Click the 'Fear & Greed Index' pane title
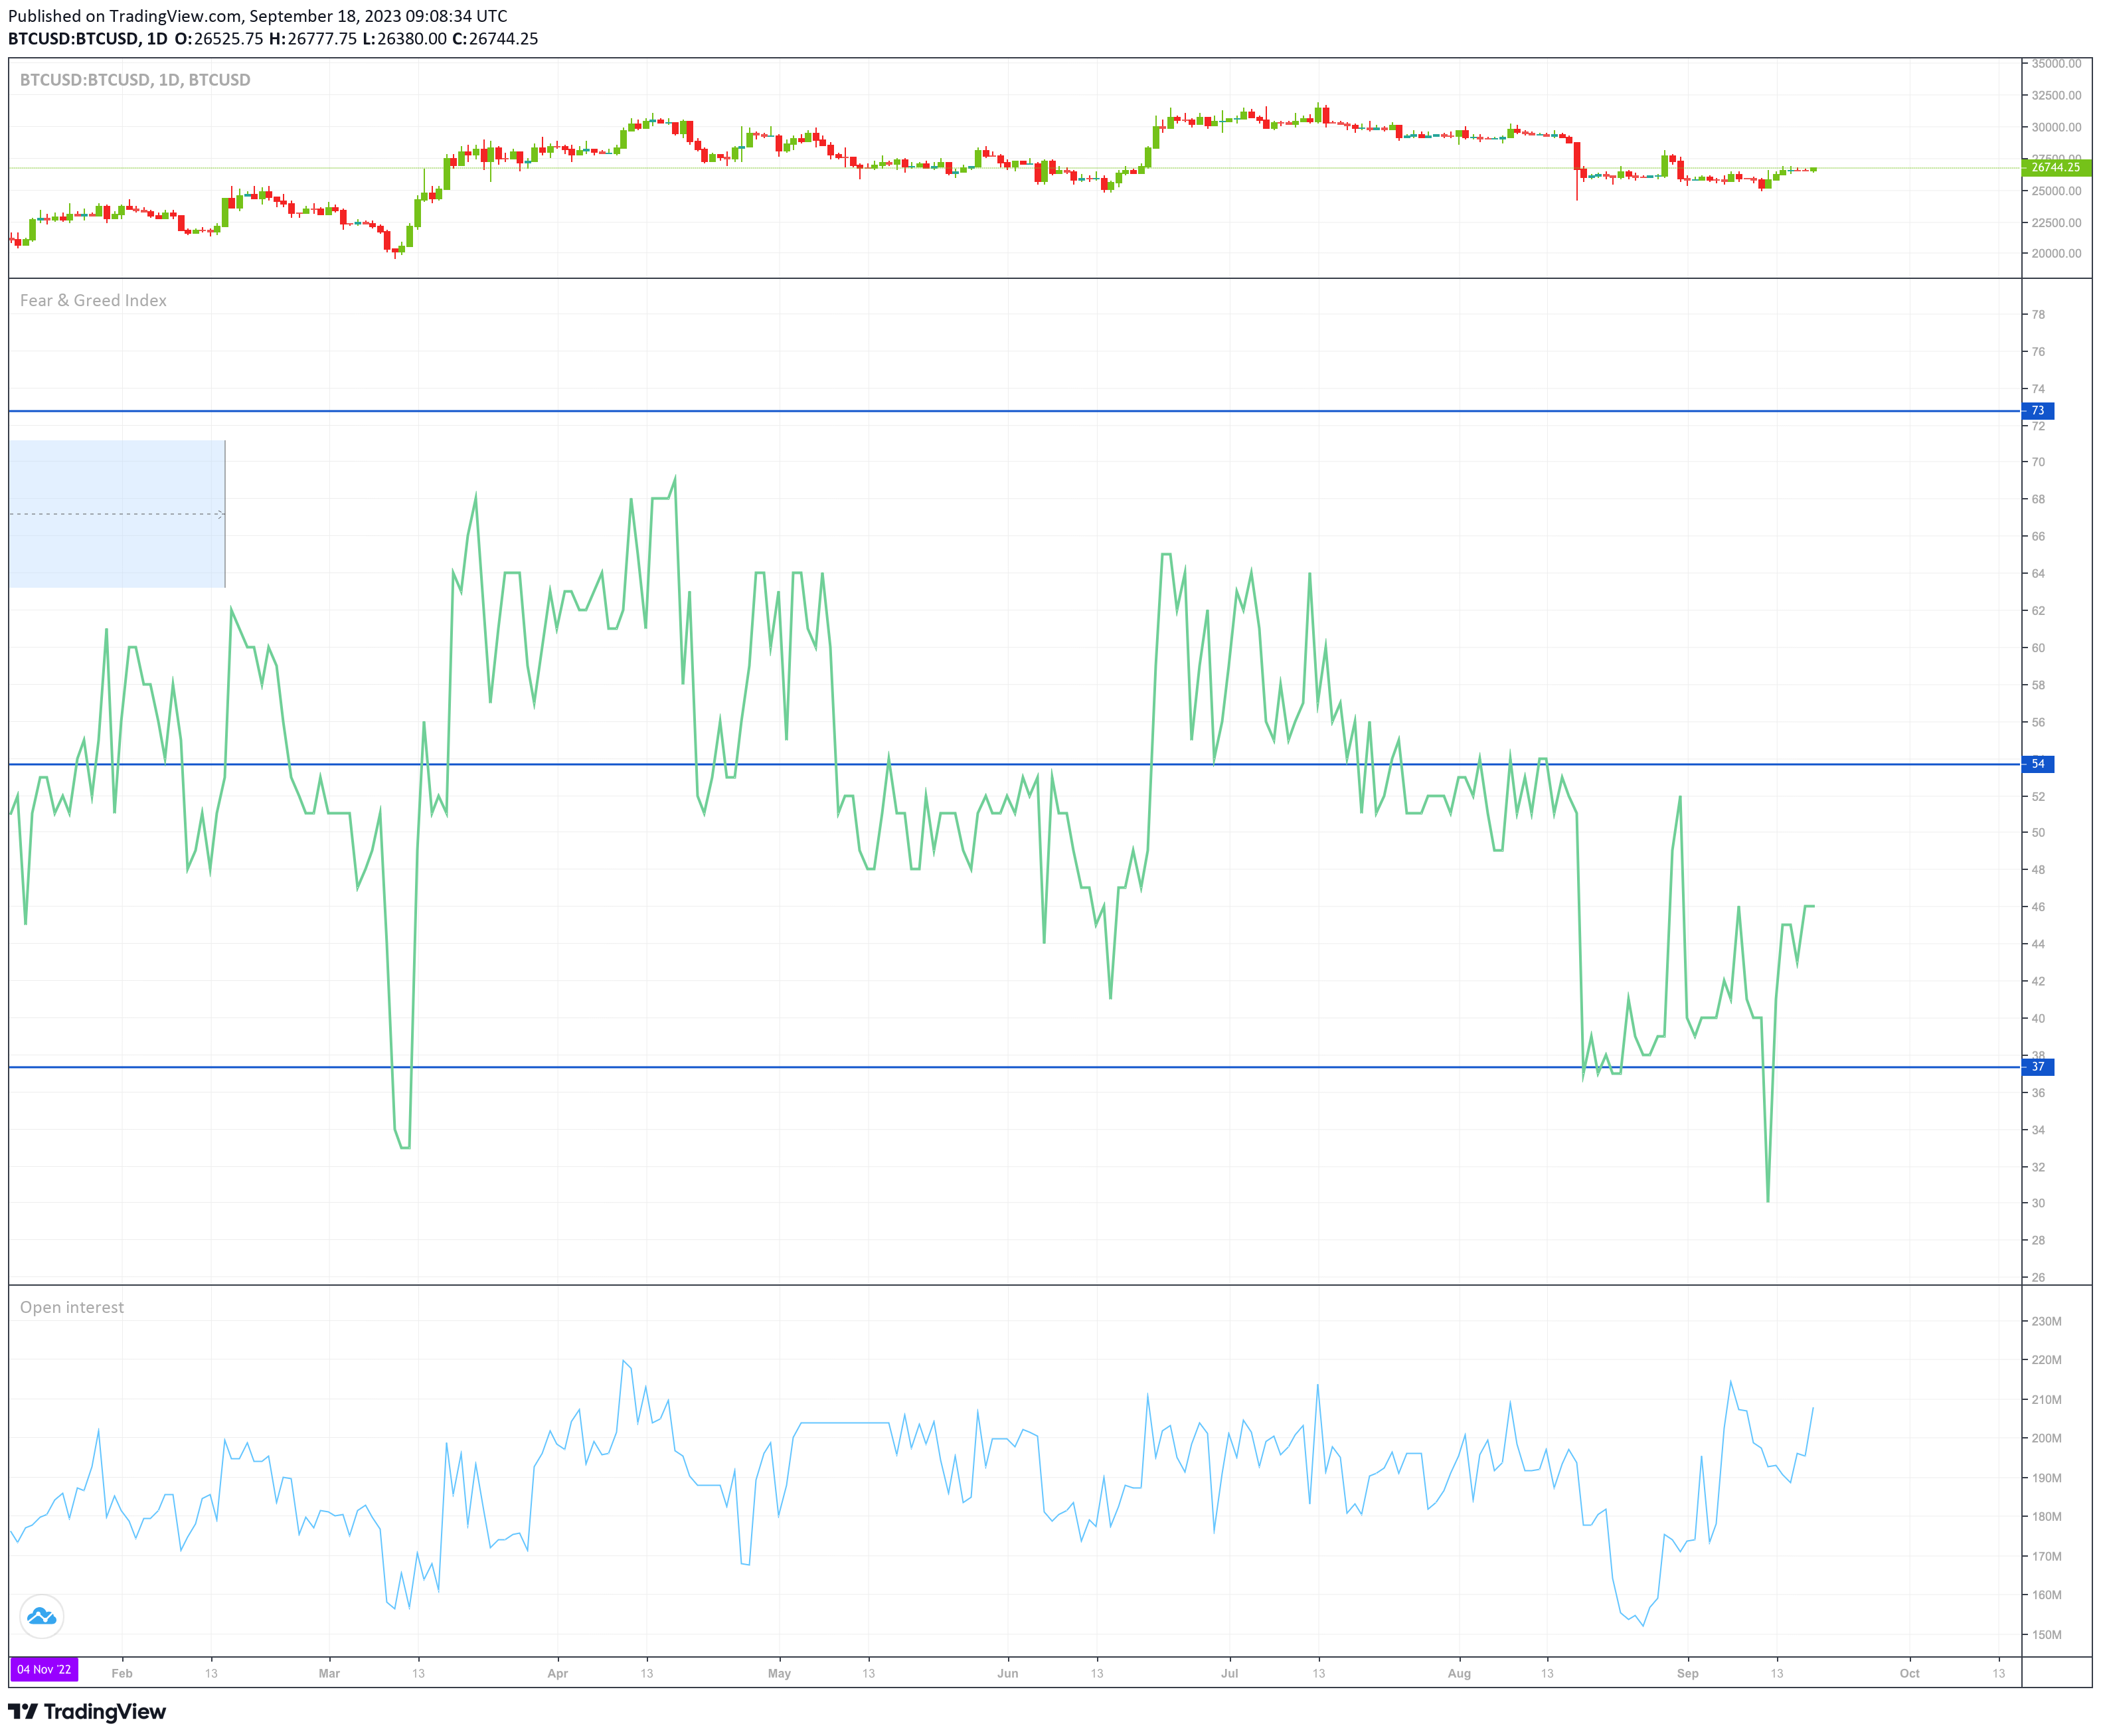This screenshot has height=1736, width=2101. [x=93, y=300]
